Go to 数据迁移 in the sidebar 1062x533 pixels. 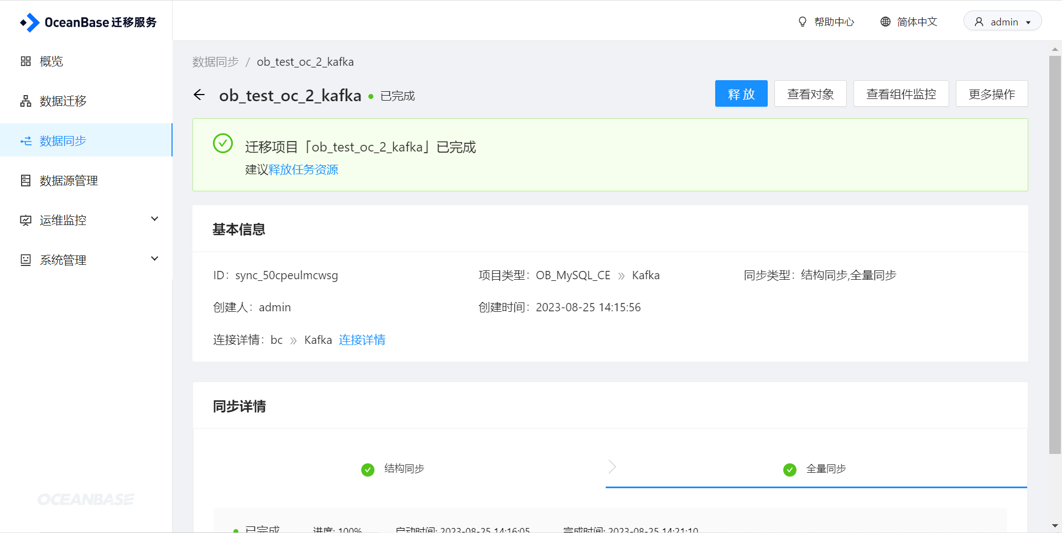point(63,101)
